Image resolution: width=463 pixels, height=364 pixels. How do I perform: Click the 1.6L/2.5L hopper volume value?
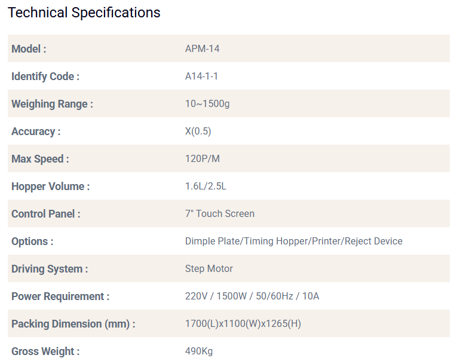206,186
